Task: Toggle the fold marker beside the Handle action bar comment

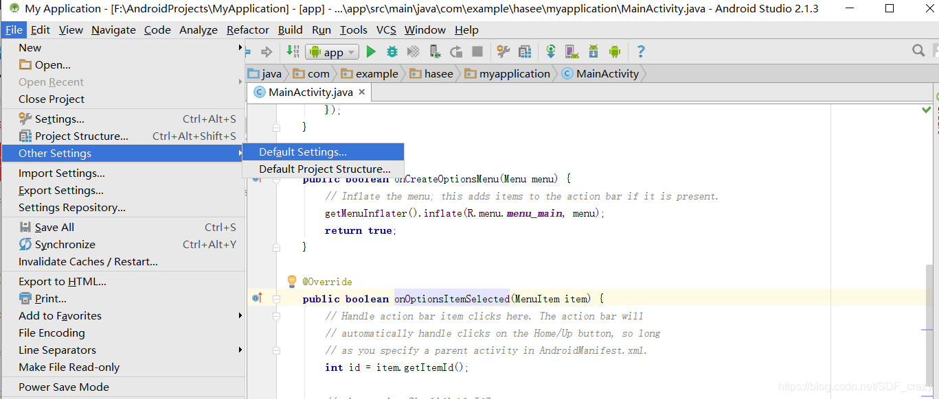Action: pos(276,316)
